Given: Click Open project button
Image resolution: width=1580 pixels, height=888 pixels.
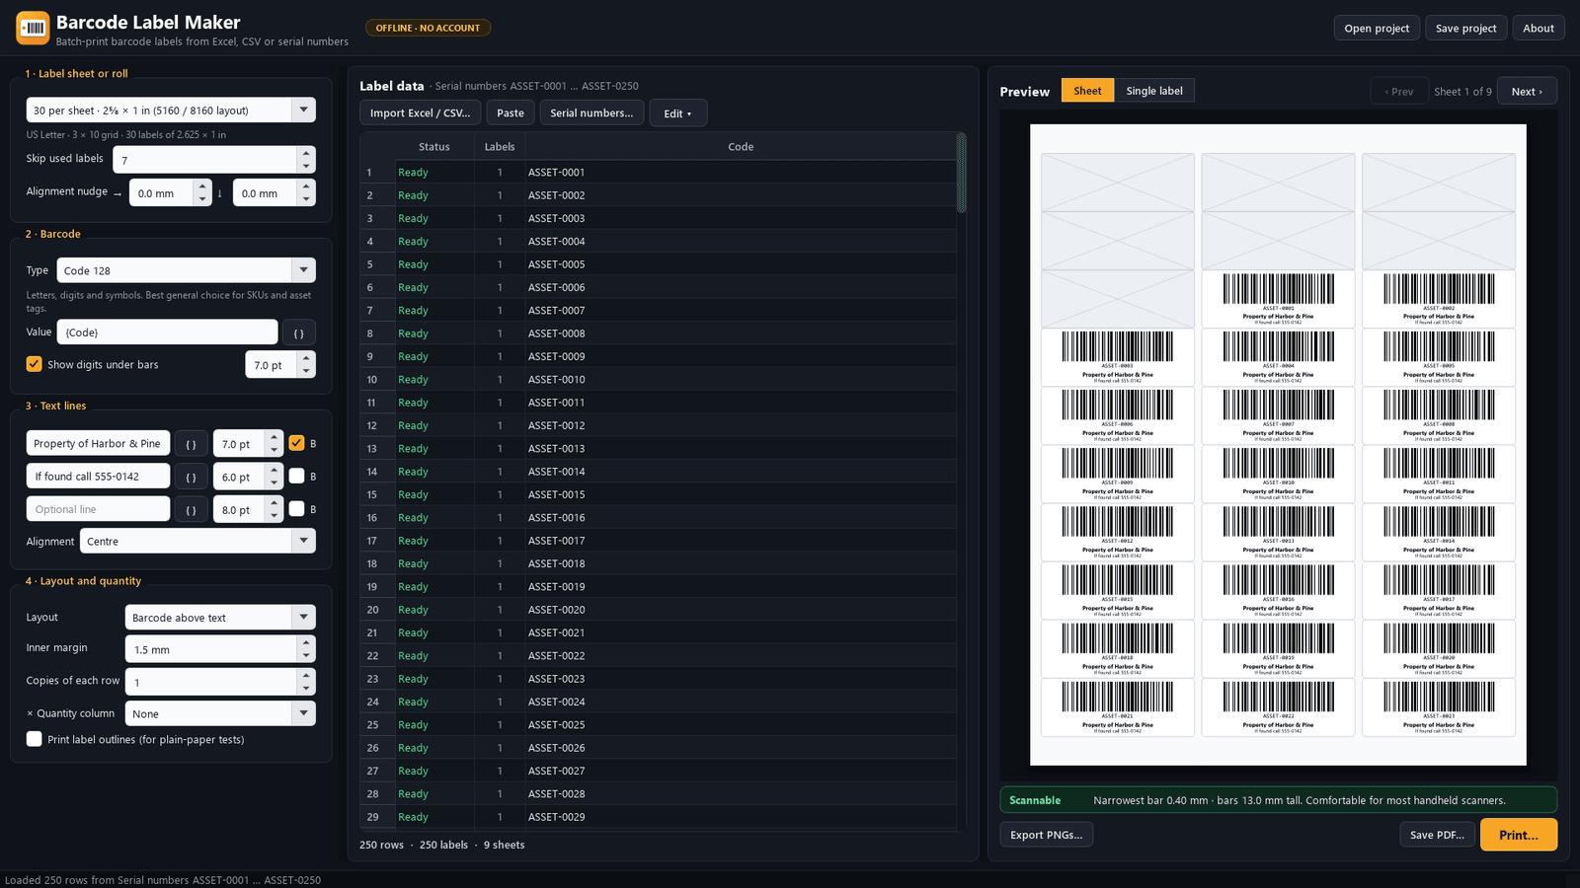Looking at the screenshot, I should pos(1377,28).
